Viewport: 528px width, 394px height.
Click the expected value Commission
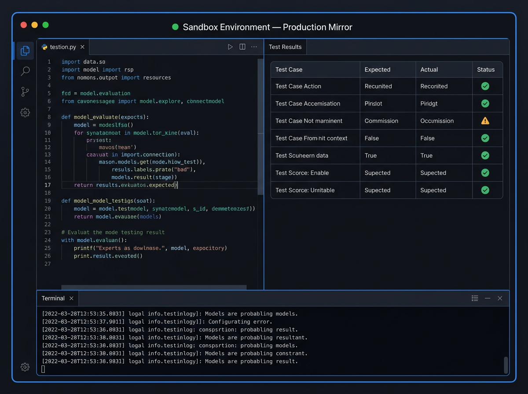(381, 120)
